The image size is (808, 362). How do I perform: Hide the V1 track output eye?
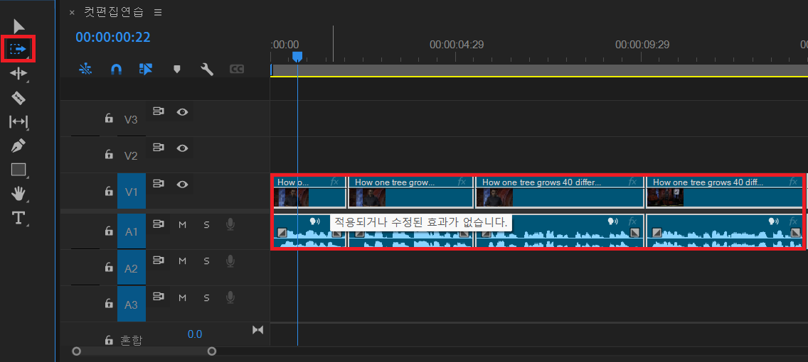point(182,184)
